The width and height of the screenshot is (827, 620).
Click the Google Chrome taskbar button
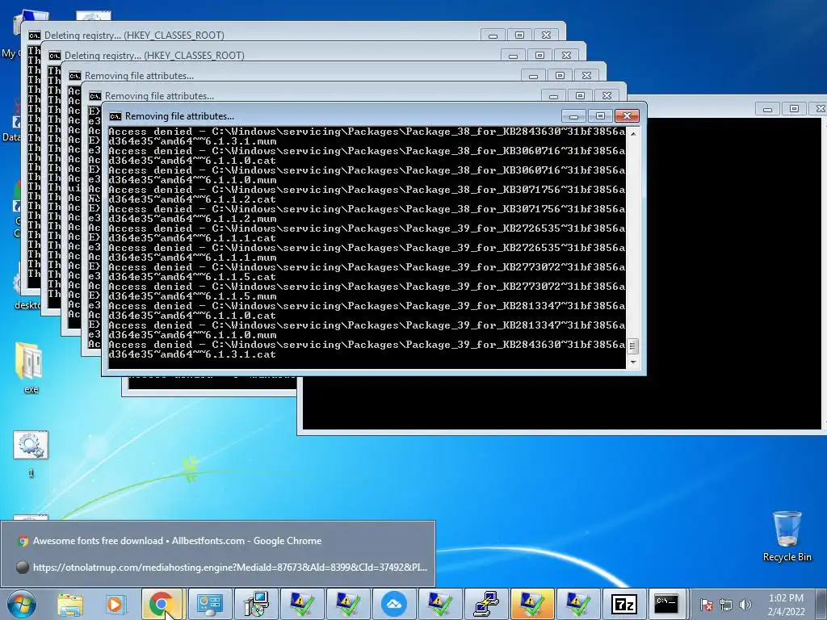162,604
